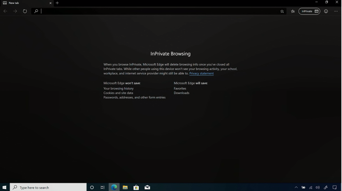The image size is (342, 191).
Task: Focus the address bar input
Action: pos(159,11)
